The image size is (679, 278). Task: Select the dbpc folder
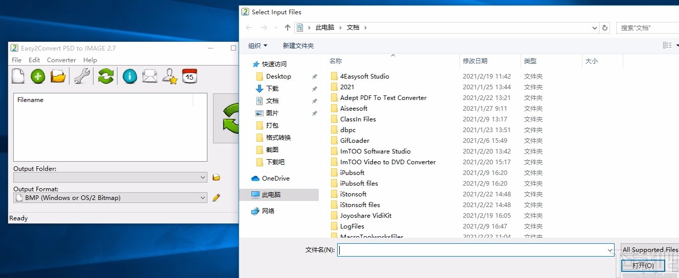coord(347,130)
